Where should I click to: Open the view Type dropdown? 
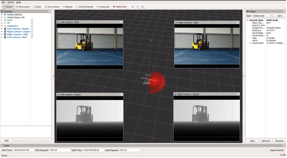263,16
